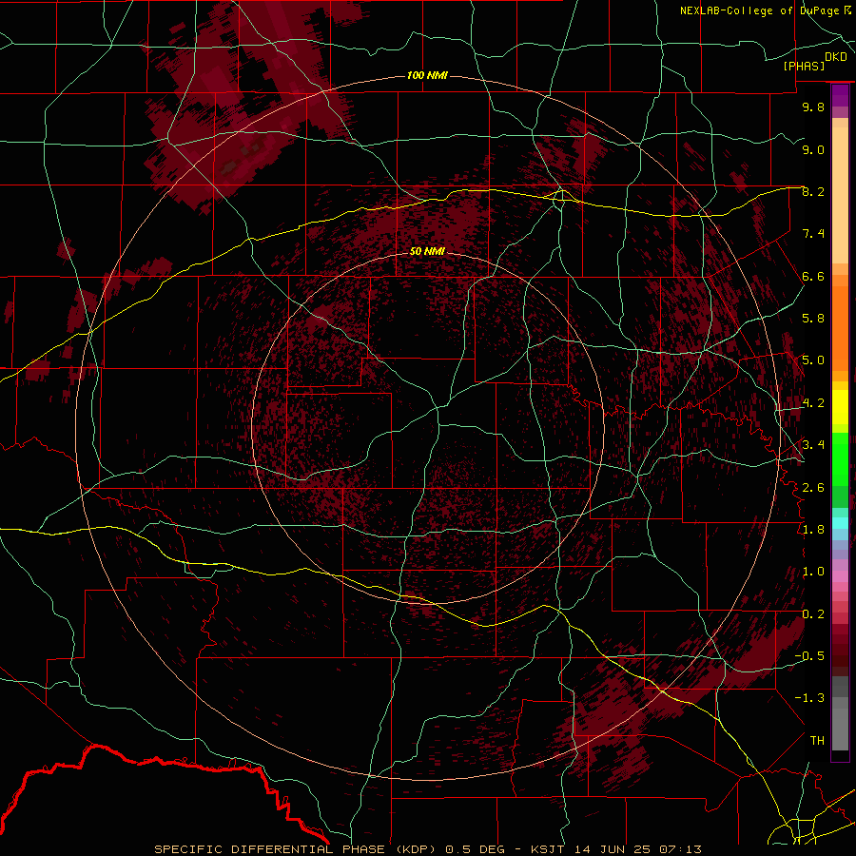
Task: Pick the gray band at the color bar bottom
Action: [x=840, y=724]
